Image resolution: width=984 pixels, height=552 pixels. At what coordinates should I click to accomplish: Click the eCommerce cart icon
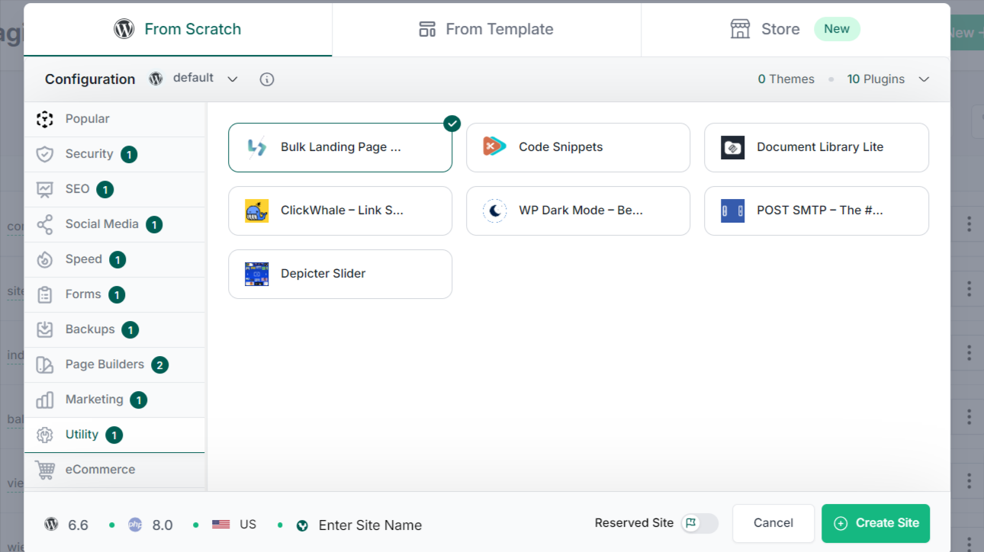point(45,470)
